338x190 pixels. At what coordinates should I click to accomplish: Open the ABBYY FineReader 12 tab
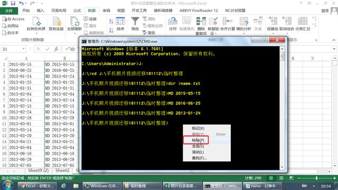199,11
